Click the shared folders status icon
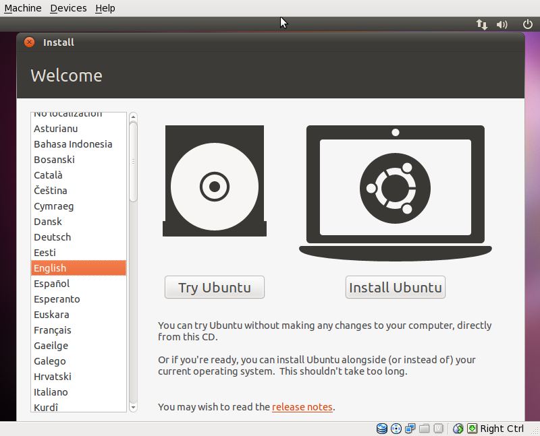The image size is (540, 436). 425,429
